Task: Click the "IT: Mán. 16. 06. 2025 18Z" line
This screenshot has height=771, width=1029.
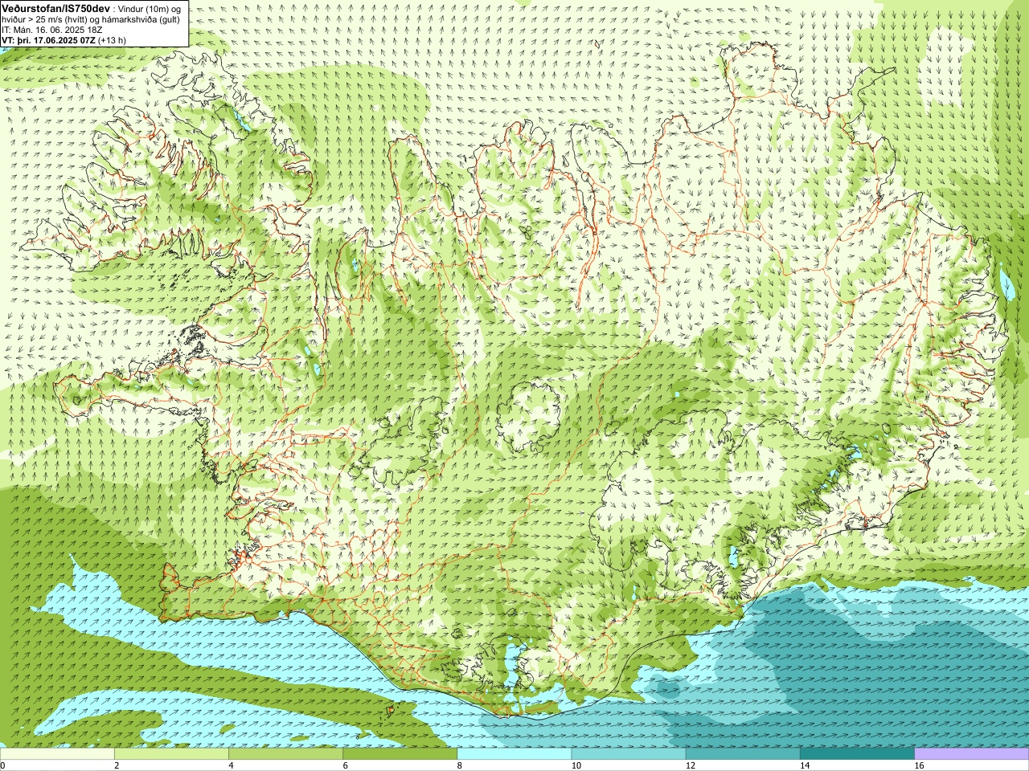Action: 51,29
